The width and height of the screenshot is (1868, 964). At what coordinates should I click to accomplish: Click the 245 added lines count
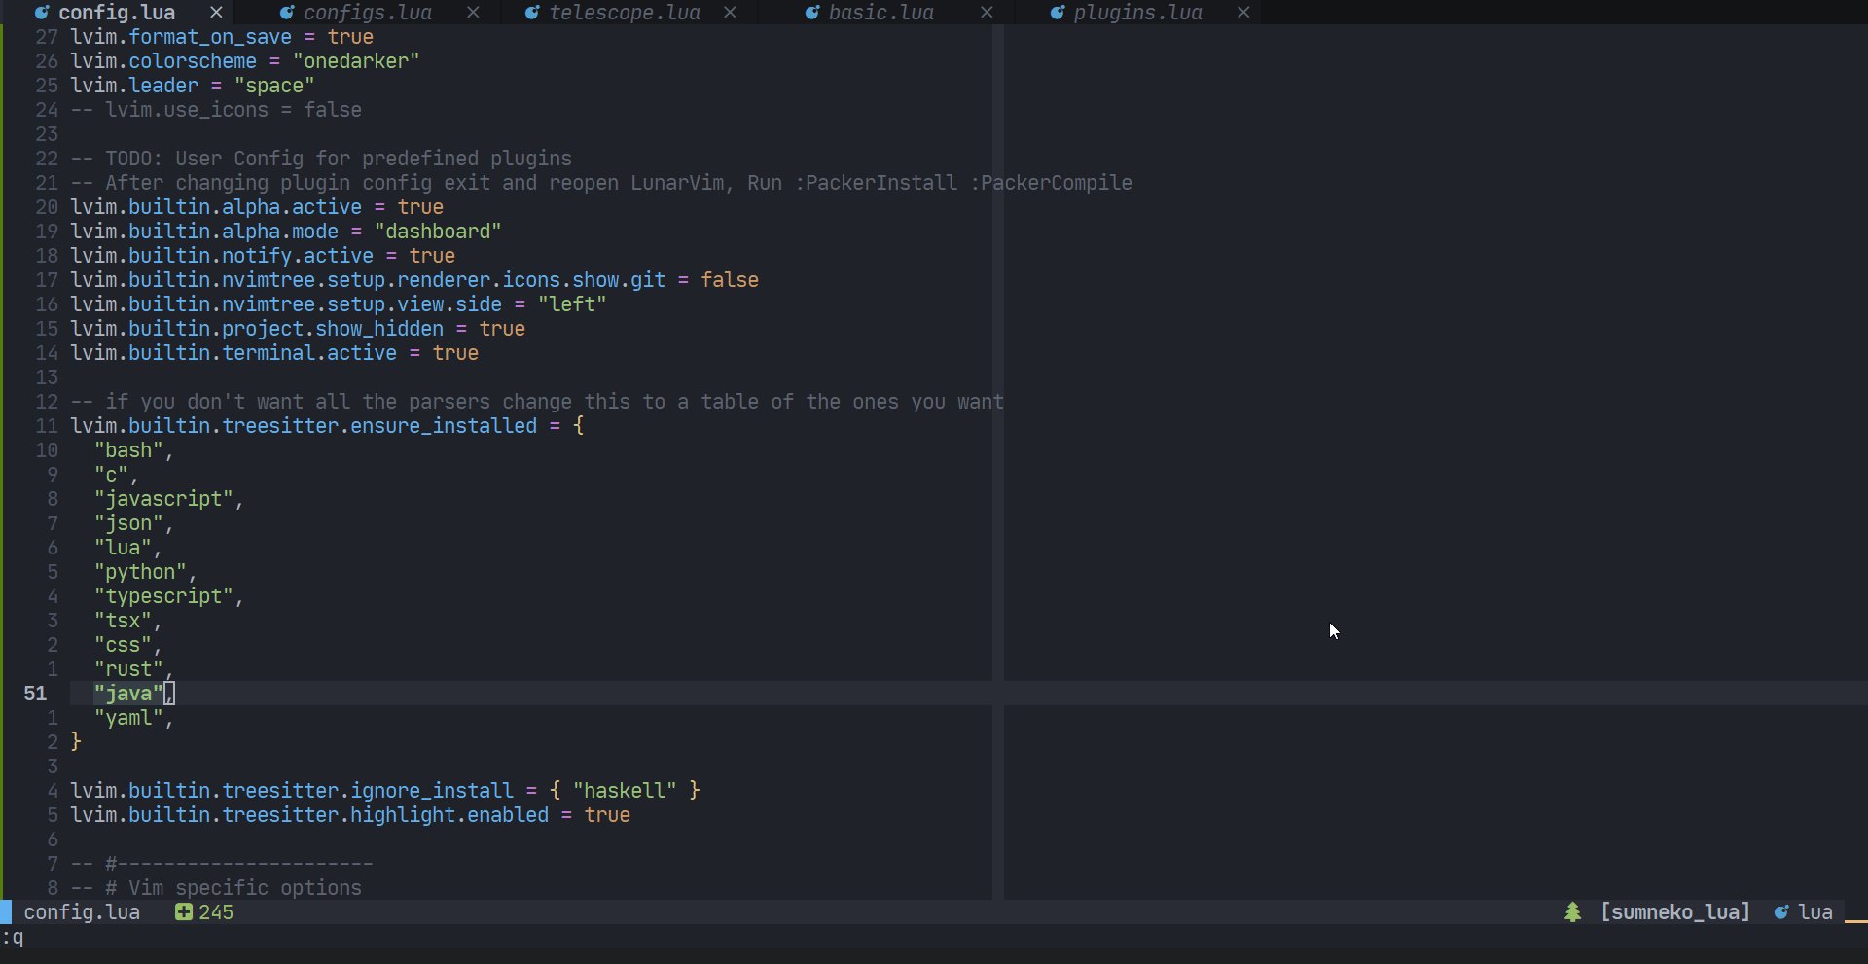(216, 912)
